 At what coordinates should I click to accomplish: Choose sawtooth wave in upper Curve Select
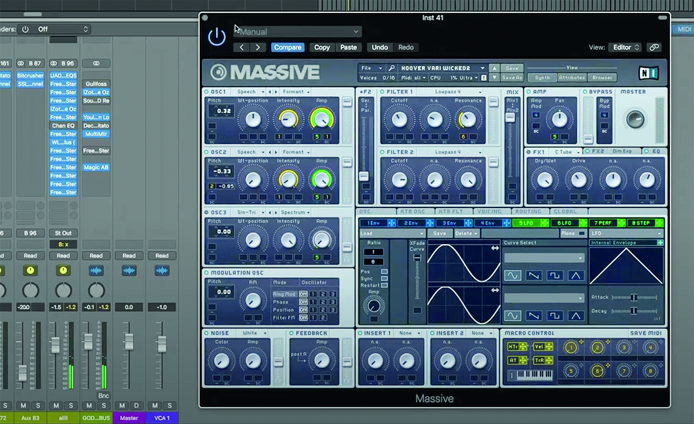tap(534, 275)
